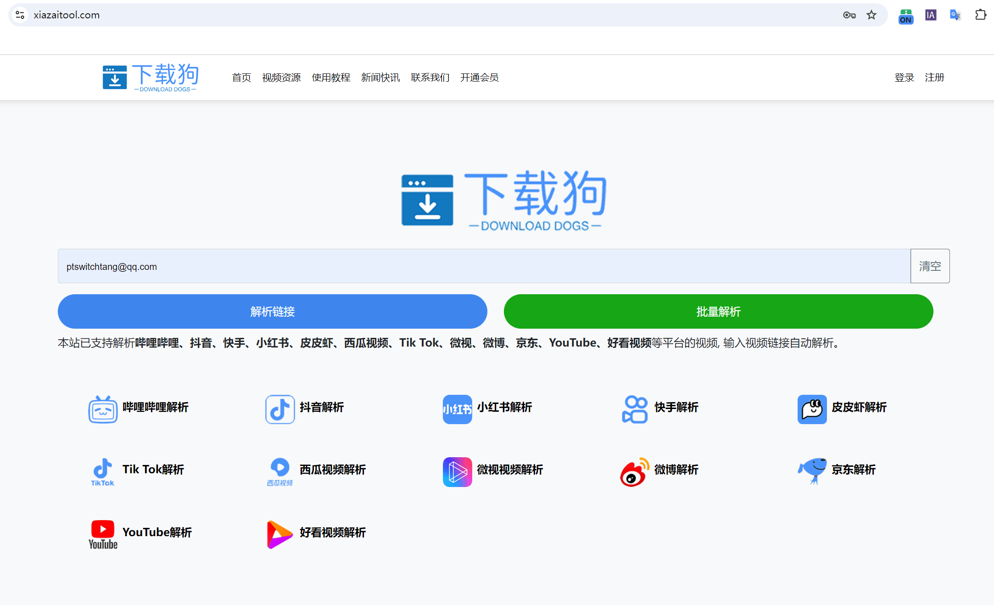994x605 pixels.
Task: Open the Pipixia parser icon
Action: pos(812,409)
